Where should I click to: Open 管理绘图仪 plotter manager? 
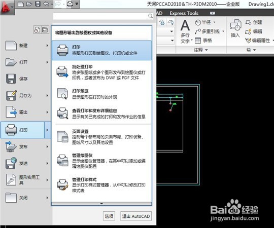point(101,161)
